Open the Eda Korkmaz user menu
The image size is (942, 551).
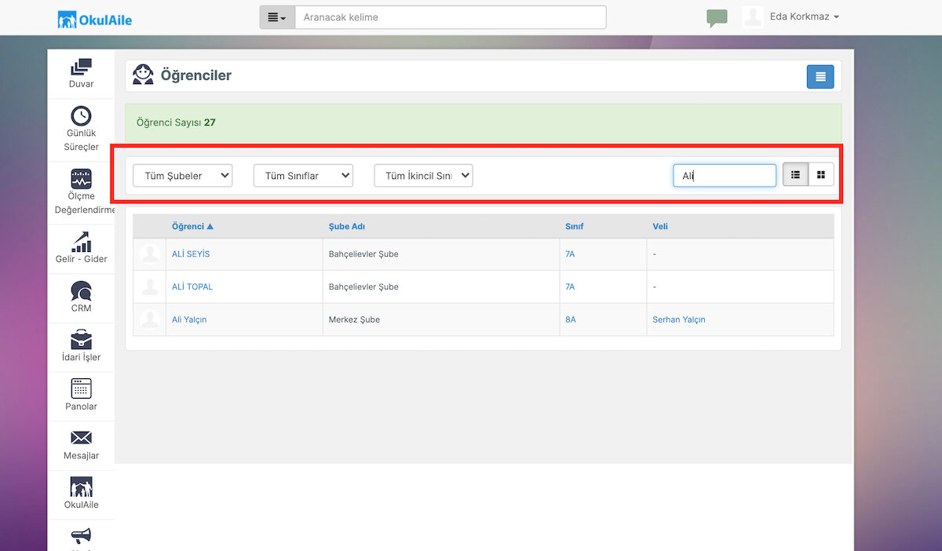[x=805, y=17]
